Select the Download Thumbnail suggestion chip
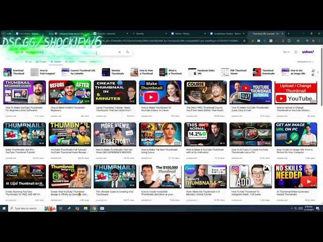323x242 pixels. click(14, 72)
